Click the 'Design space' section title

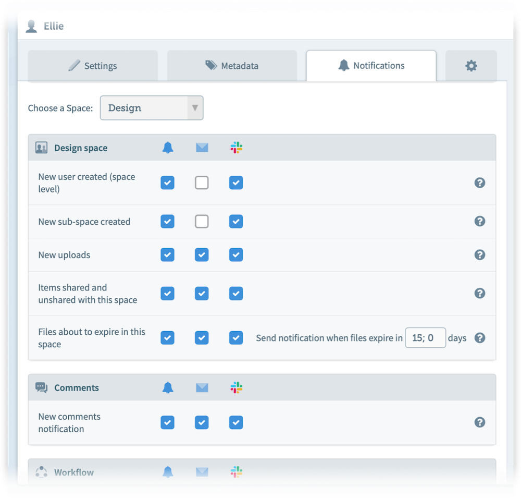(x=81, y=148)
